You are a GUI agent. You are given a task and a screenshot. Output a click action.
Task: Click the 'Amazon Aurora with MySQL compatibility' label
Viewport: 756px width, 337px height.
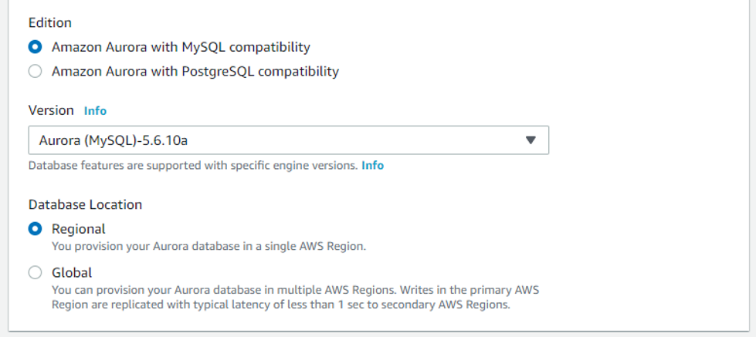tap(181, 47)
